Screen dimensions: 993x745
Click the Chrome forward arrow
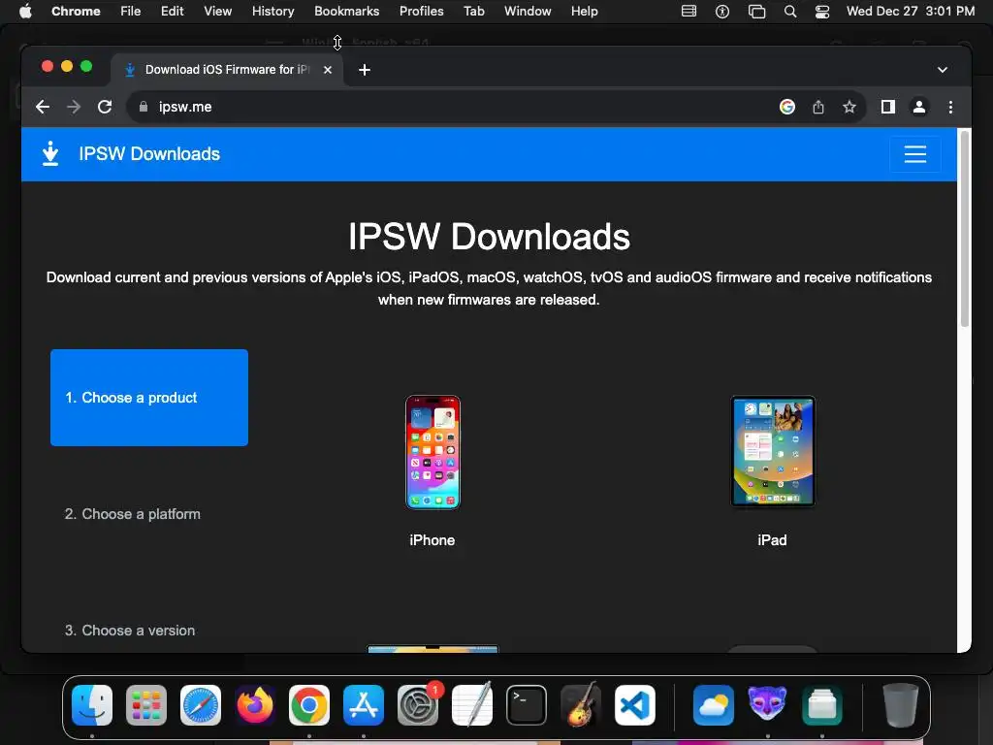pos(74,107)
